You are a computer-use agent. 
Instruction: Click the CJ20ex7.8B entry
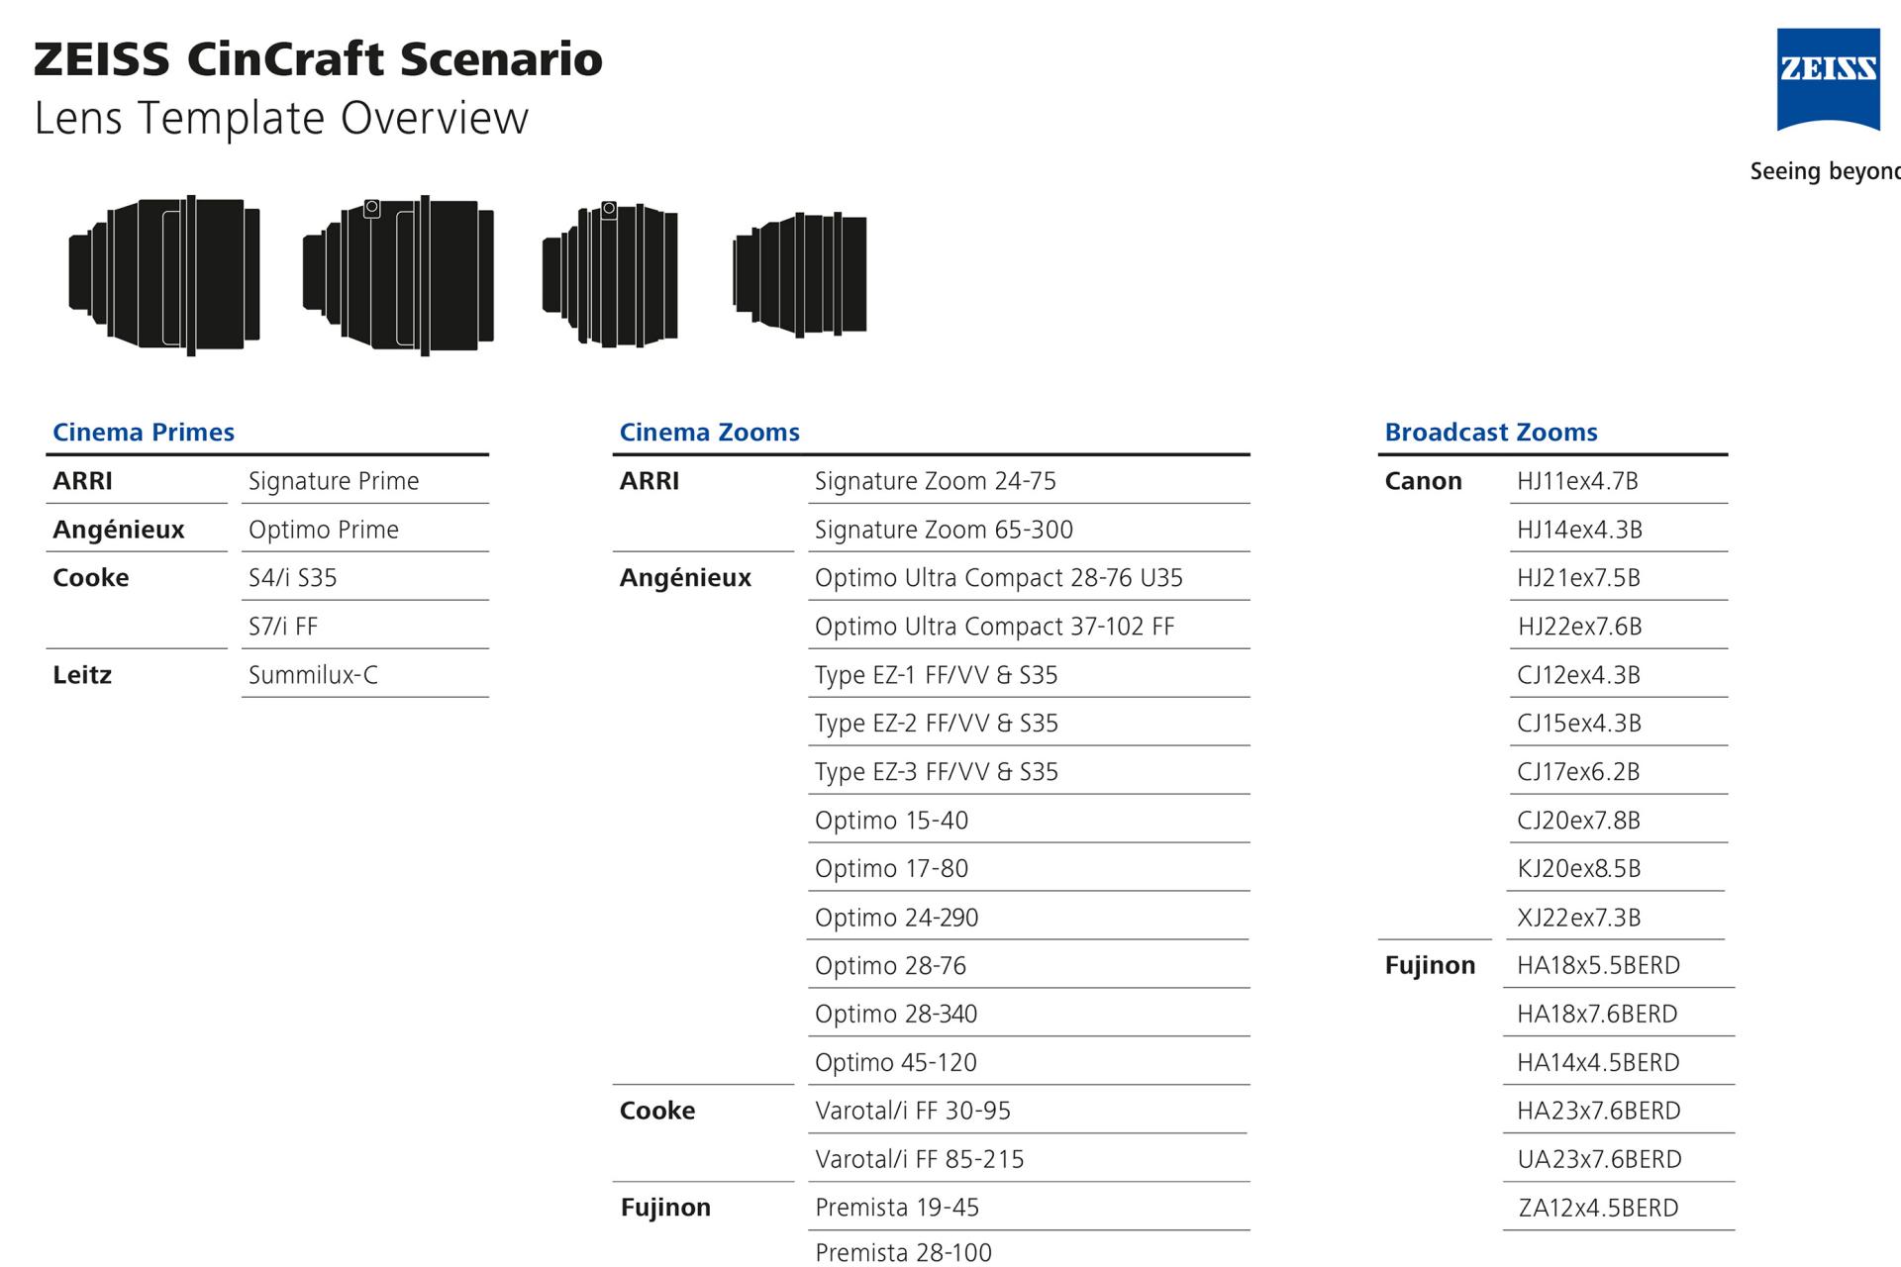click(x=1578, y=822)
